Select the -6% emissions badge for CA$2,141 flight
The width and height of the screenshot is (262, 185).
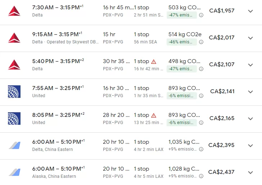coord(182,96)
